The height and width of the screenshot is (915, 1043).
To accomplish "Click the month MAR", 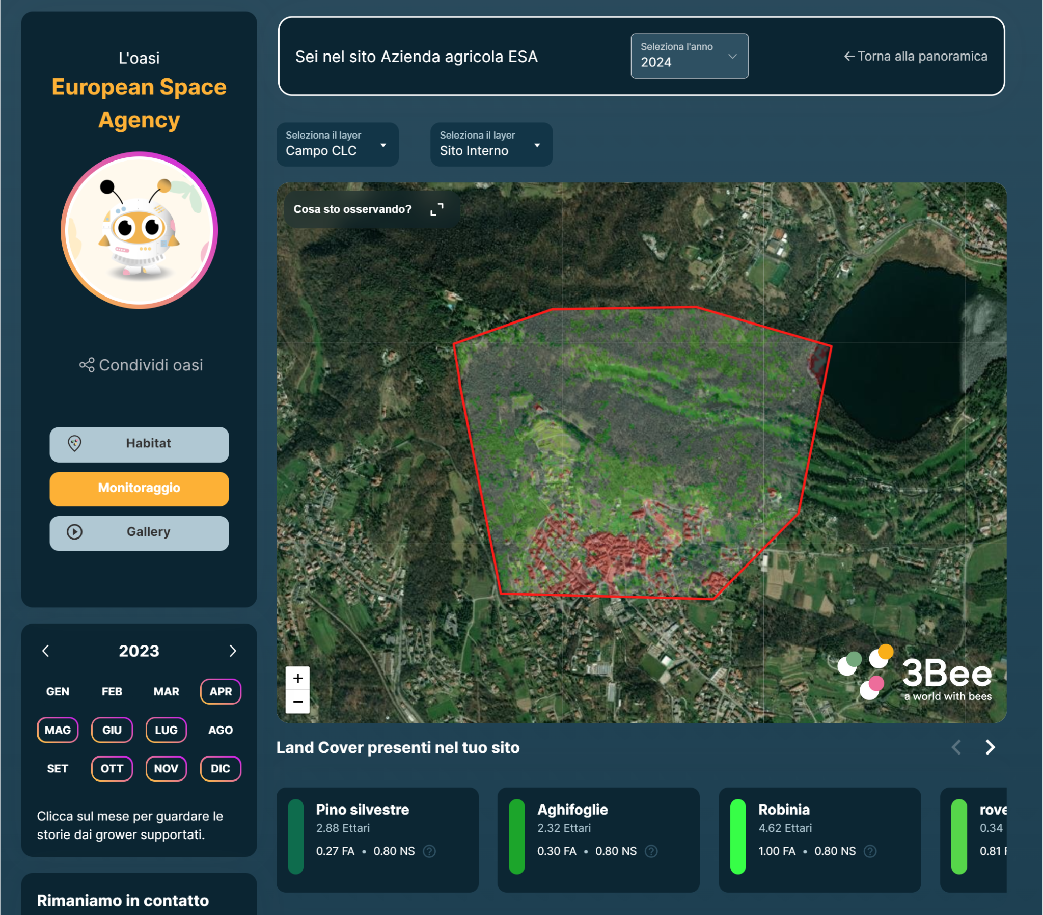I will (x=167, y=691).
